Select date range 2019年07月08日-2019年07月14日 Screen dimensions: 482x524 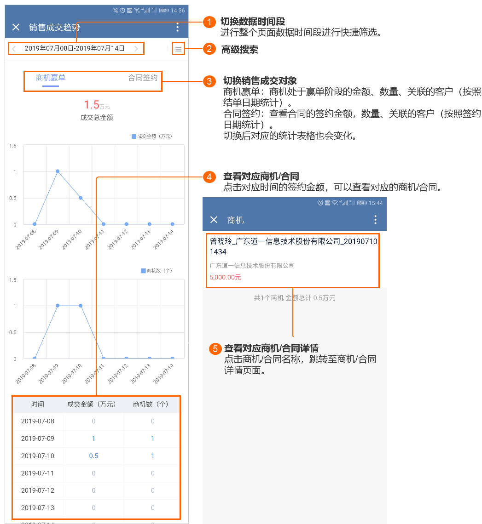coord(75,48)
